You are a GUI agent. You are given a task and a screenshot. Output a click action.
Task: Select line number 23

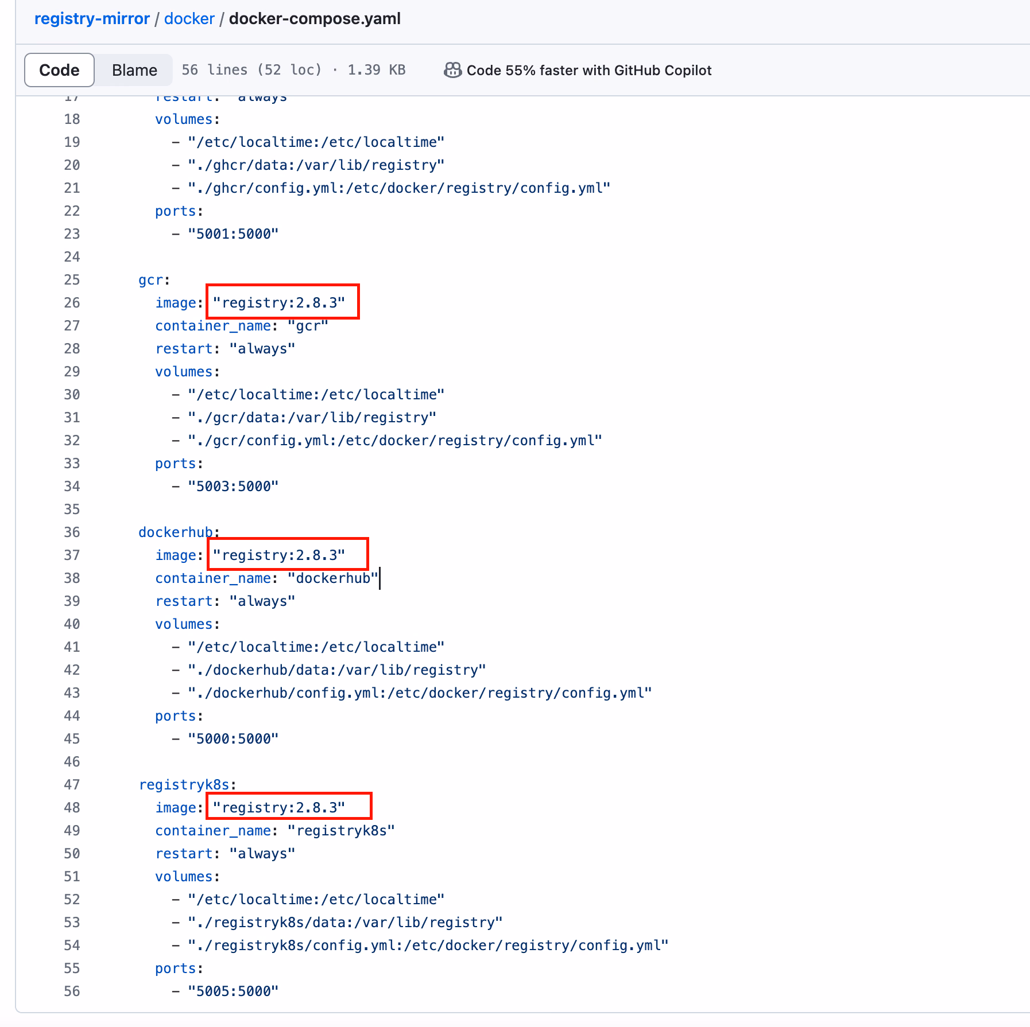click(72, 234)
